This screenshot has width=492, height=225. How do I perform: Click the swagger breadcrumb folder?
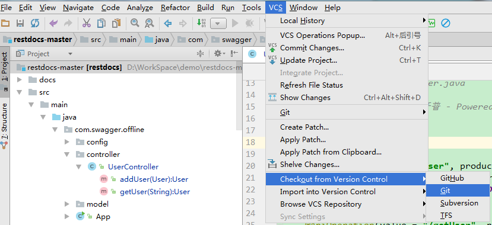coord(232,40)
